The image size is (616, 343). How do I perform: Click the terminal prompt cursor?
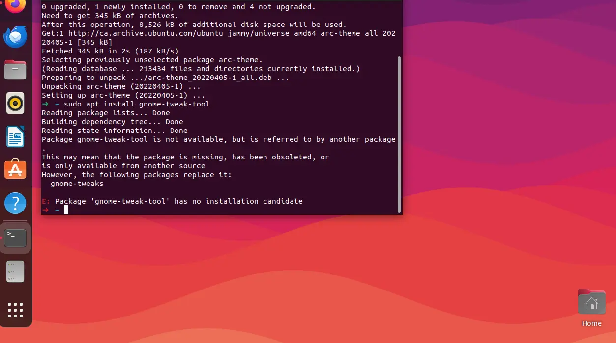(x=66, y=210)
